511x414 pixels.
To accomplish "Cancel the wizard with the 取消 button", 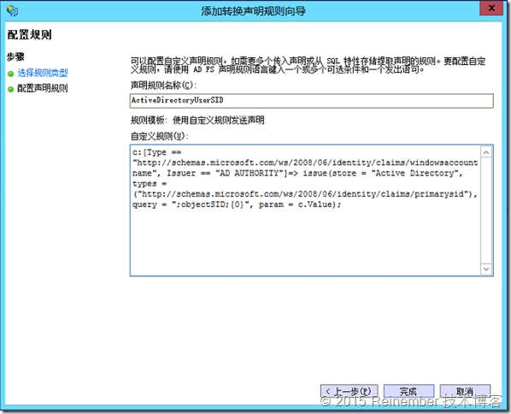I will [465, 391].
